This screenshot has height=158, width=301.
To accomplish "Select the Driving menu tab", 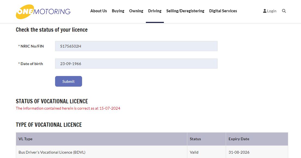I will [x=155, y=11].
